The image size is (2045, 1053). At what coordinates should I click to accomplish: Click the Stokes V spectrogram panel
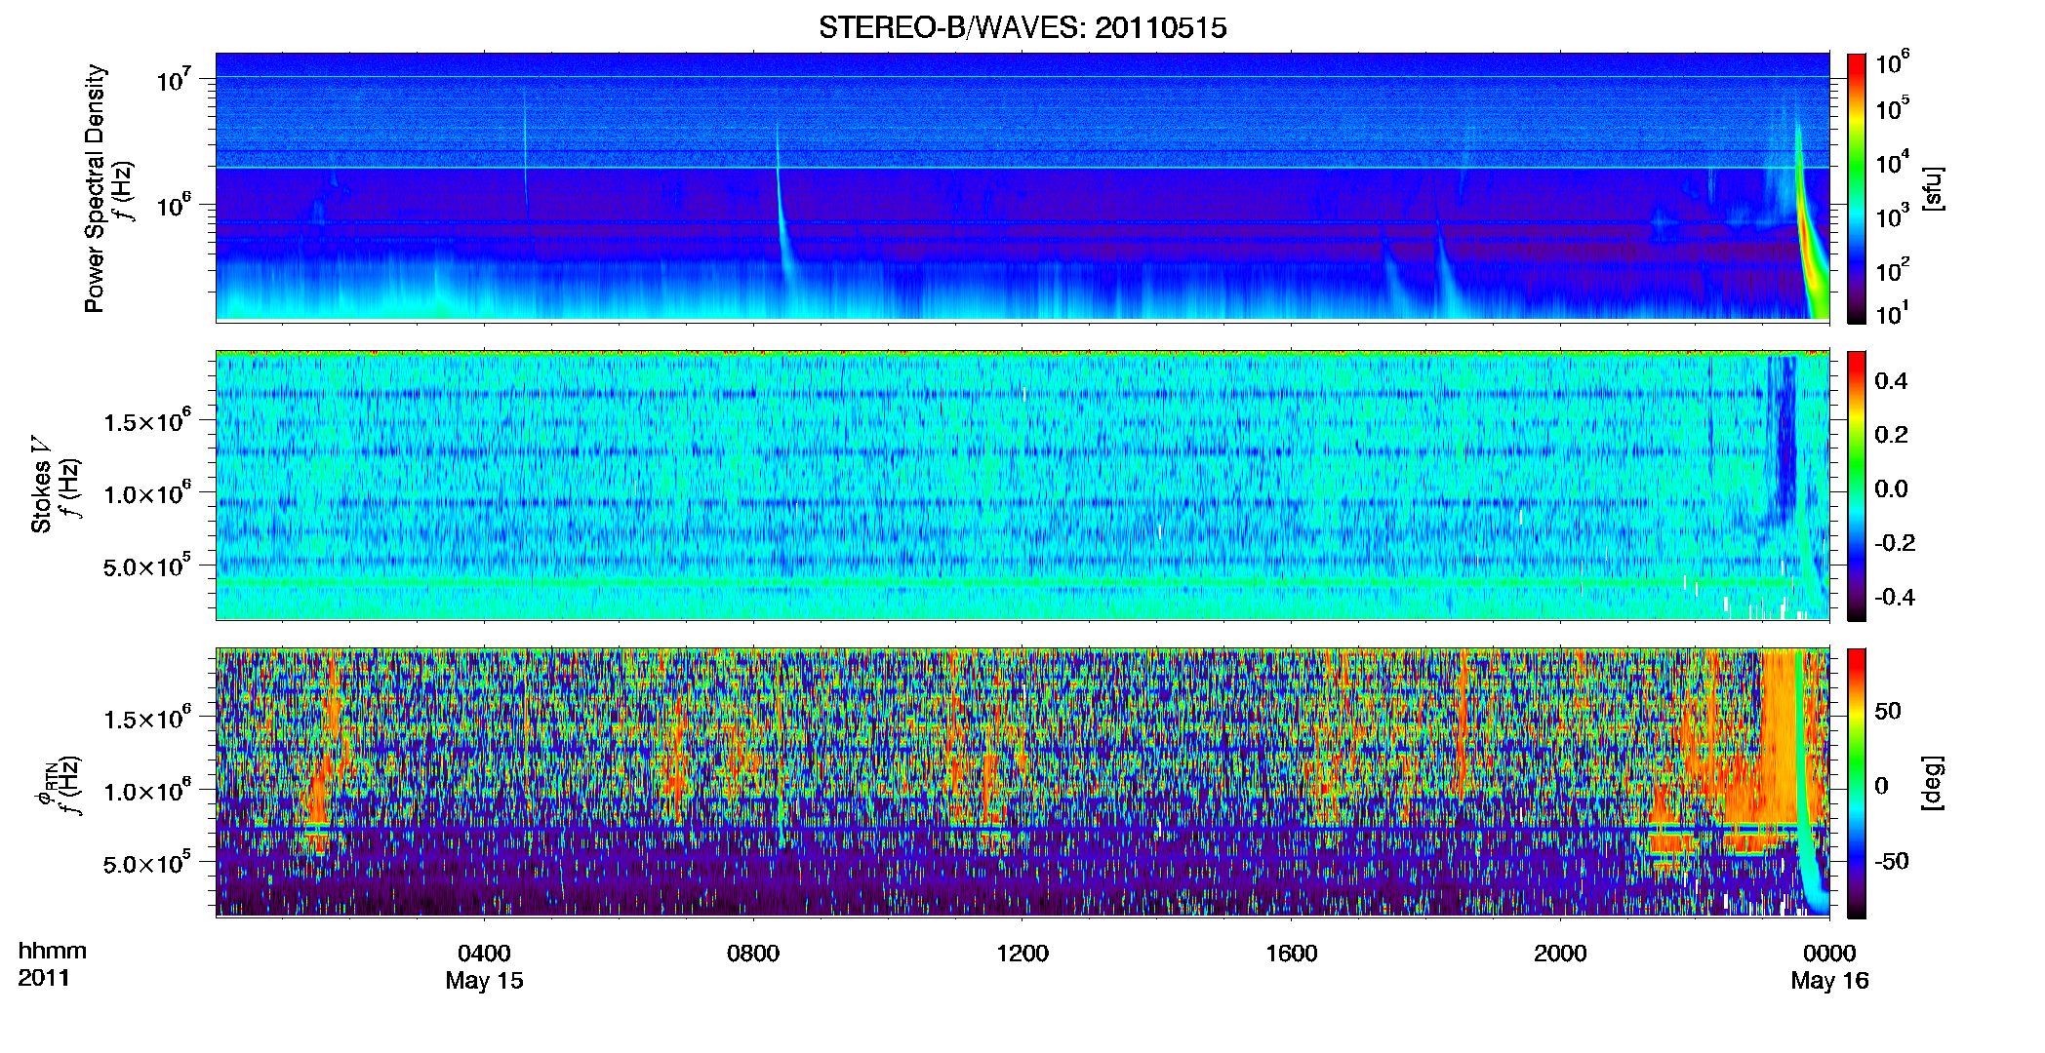pyautogui.click(x=1022, y=486)
